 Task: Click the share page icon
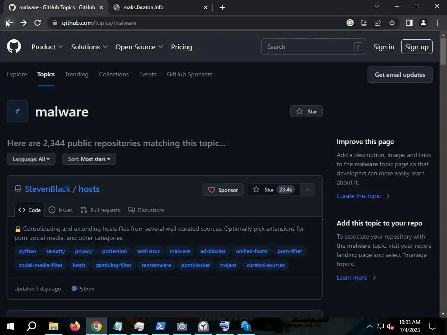[378, 23]
